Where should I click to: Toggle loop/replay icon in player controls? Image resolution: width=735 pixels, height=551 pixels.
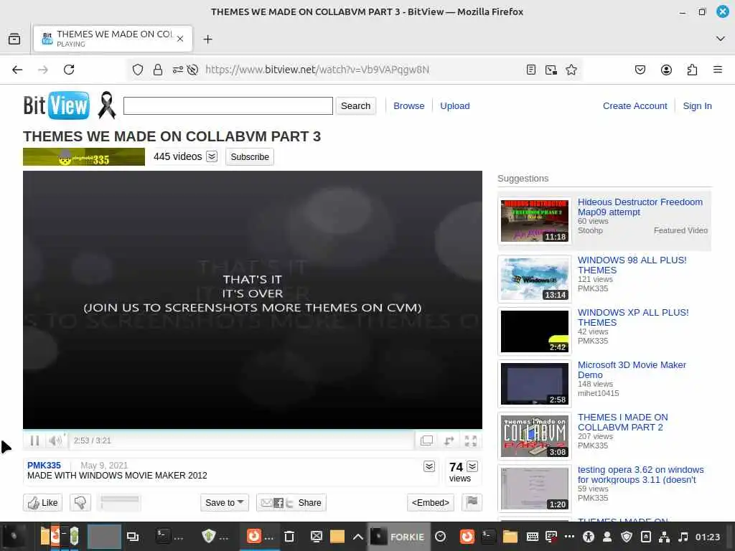[449, 441]
